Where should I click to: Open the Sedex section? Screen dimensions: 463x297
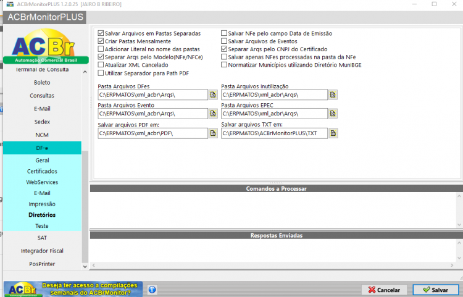click(x=42, y=122)
